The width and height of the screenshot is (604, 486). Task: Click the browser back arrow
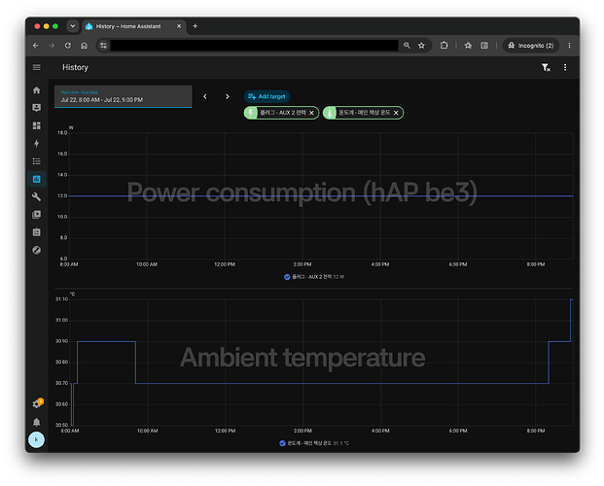click(36, 46)
